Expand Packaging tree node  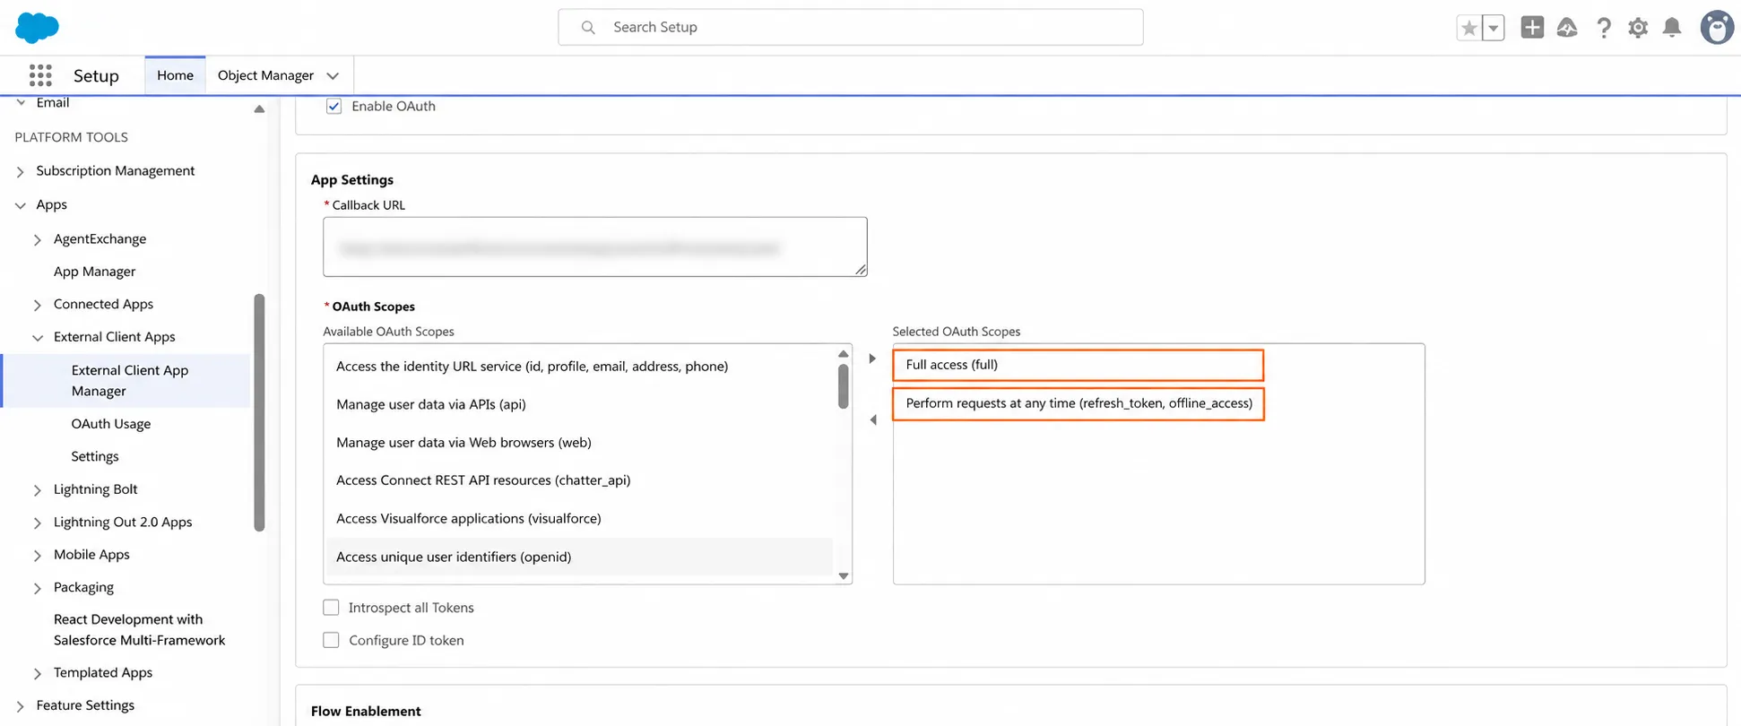[38, 588]
